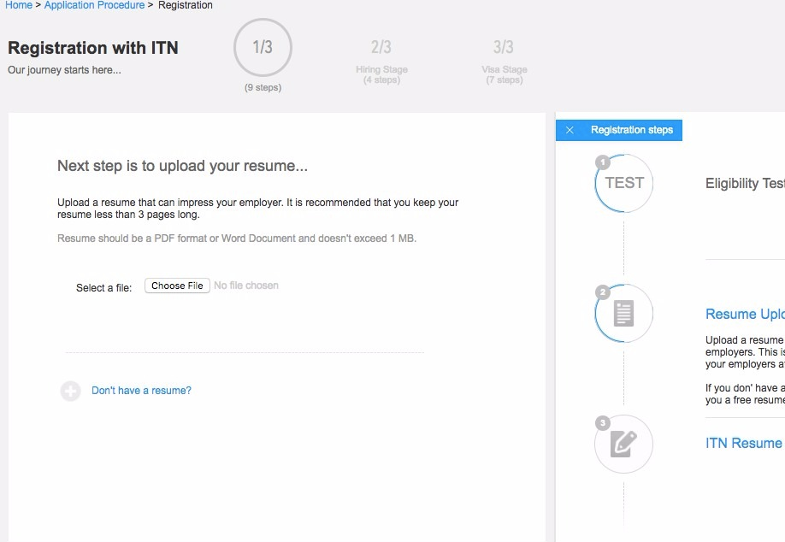Image resolution: width=785 pixels, height=542 pixels.
Task: Open the ITN Resume step title link
Action: (x=744, y=443)
